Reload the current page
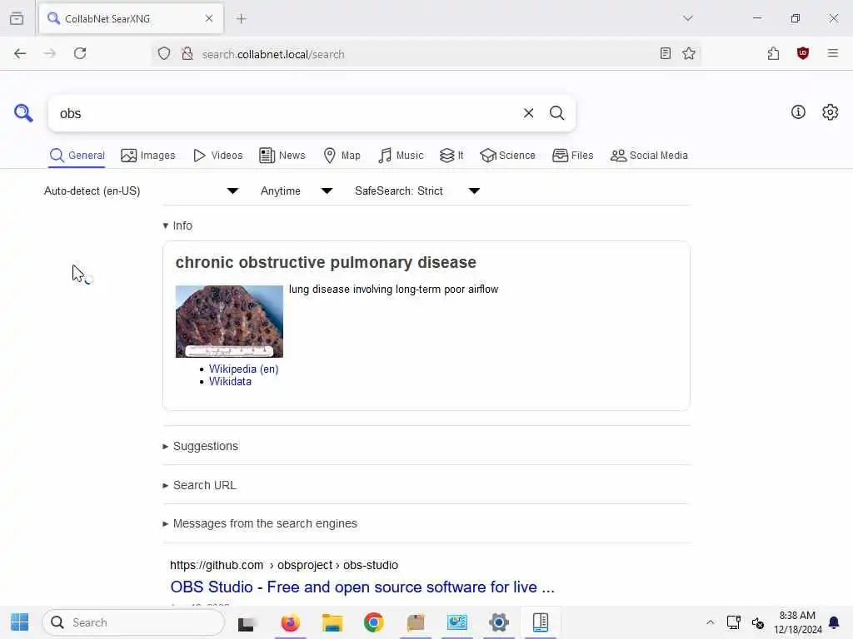This screenshot has width=853, height=639. tap(80, 53)
